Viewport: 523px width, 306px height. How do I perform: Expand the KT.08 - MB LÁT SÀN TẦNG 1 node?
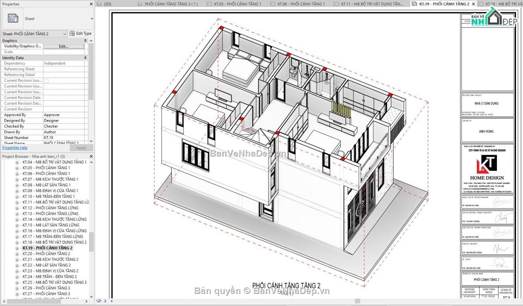[17, 185]
